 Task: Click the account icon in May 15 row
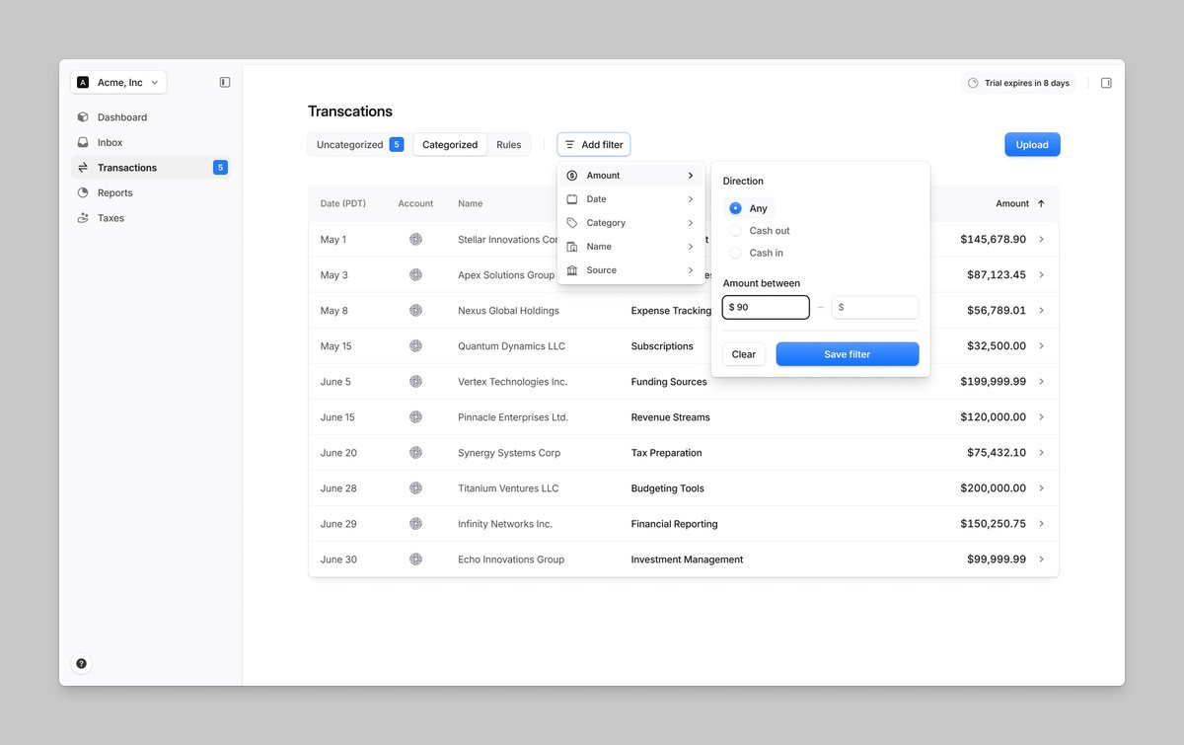pos(415,346)
